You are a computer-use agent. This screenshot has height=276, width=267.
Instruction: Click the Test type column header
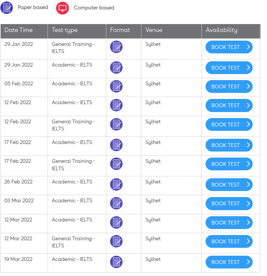click(x=64, y=30)
